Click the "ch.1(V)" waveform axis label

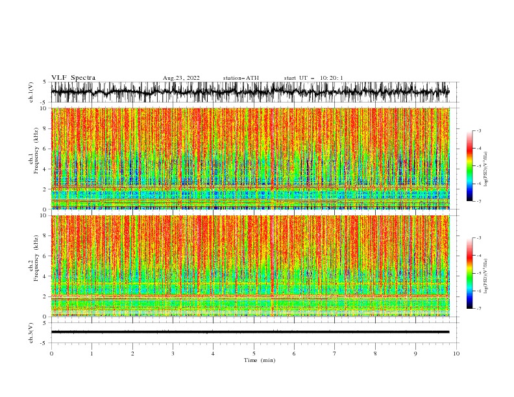pos(31,92)
